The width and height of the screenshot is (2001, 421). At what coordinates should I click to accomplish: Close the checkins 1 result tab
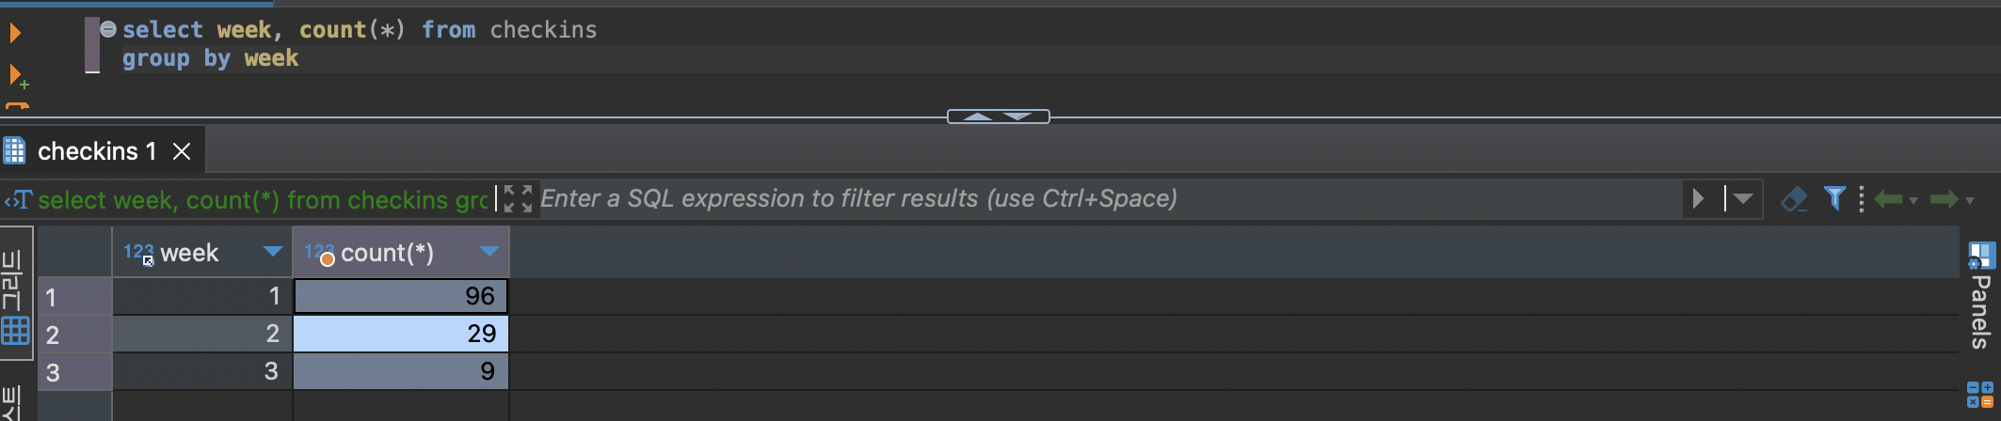tap(183, 151)
